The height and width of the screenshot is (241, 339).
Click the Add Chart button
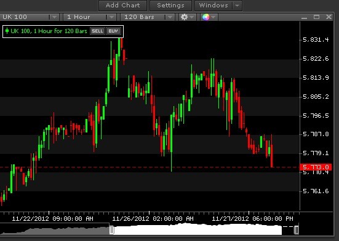(x=123, y=6)
